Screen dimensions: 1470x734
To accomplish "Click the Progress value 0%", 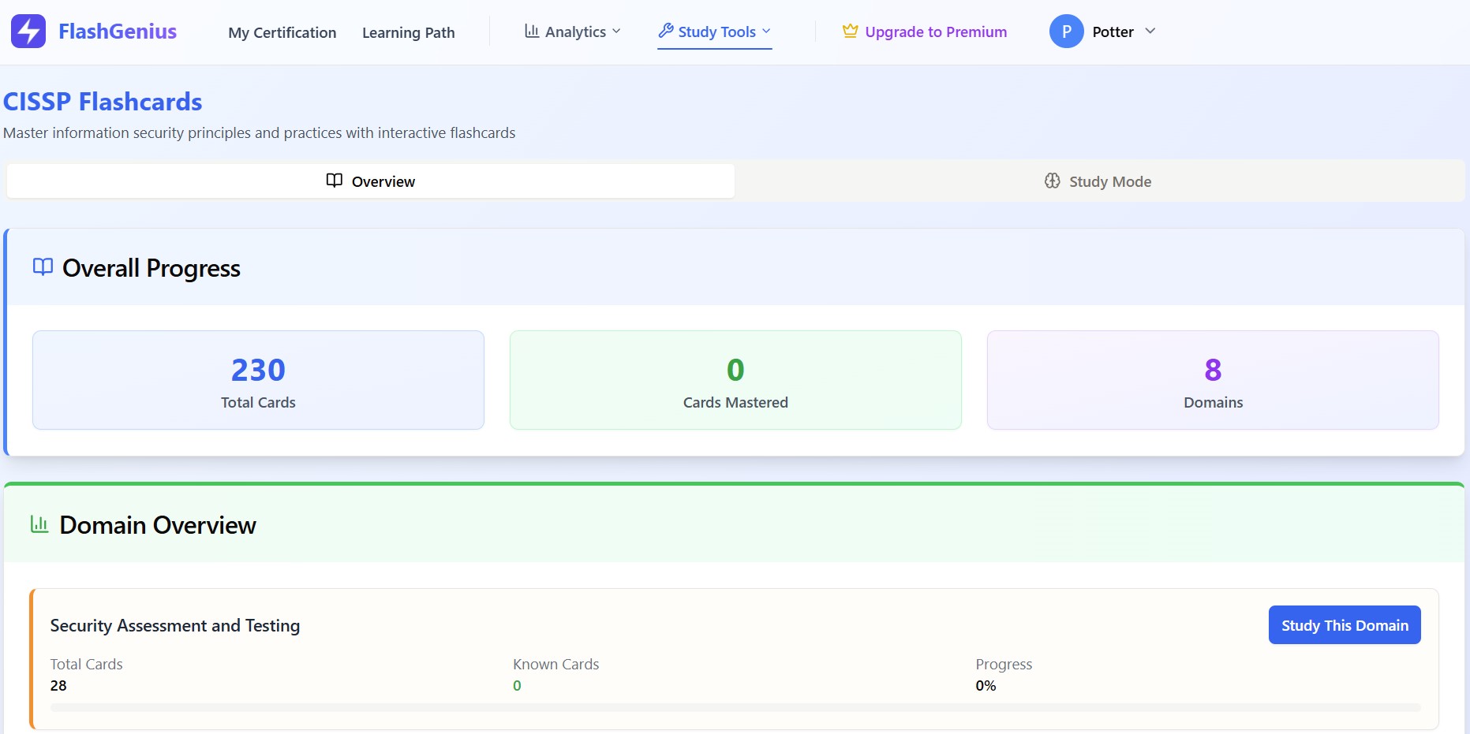I will (986, 685).
